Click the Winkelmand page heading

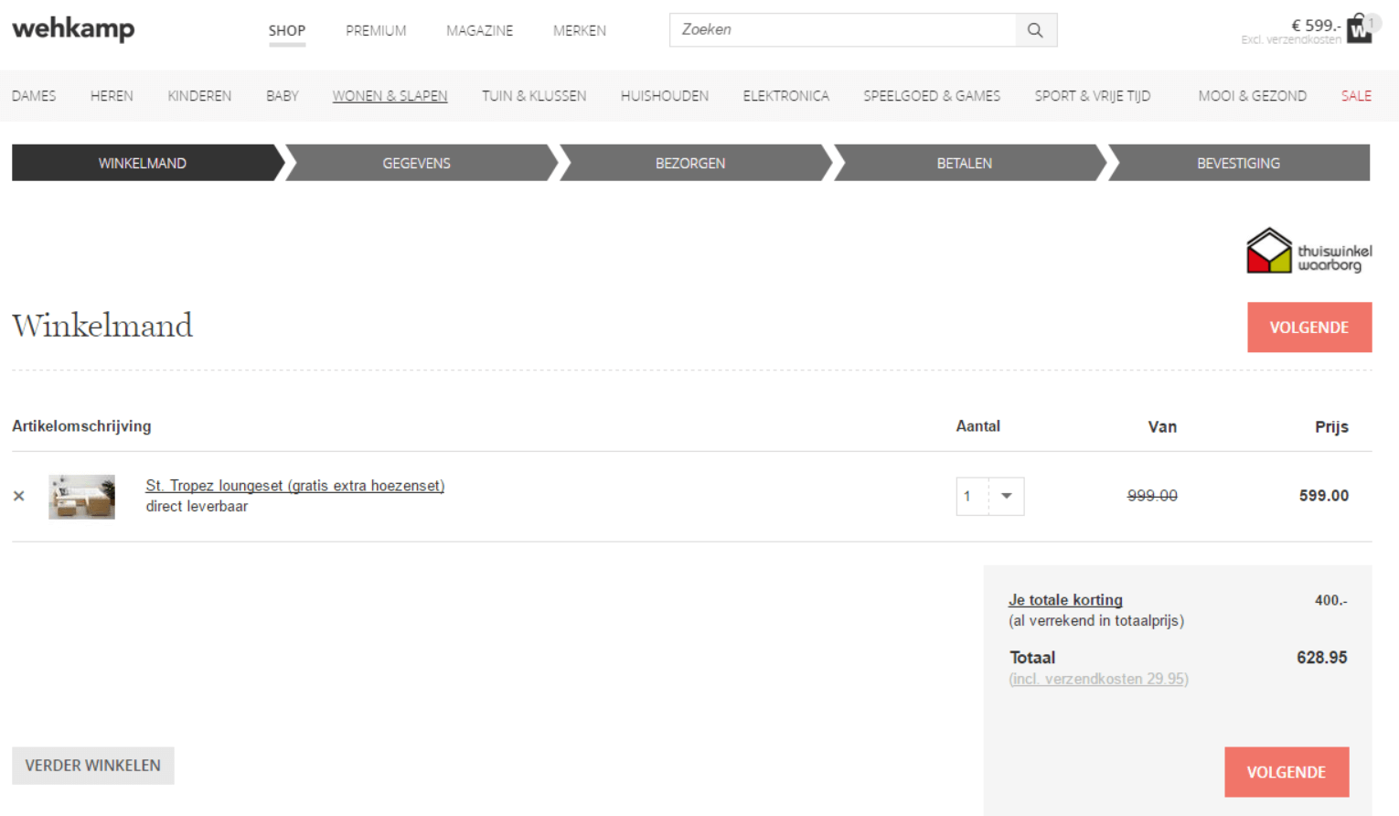[x=102, y=326]
